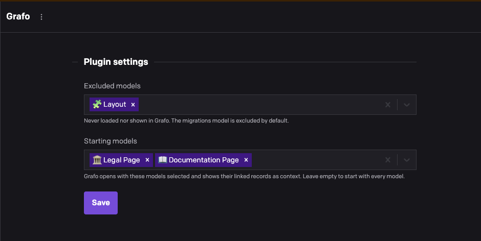The height and width of the screenshot is (241, 481).
Task: Expand the Starting models dropdown
Action: pyautogui.click(x=406, y=160)
